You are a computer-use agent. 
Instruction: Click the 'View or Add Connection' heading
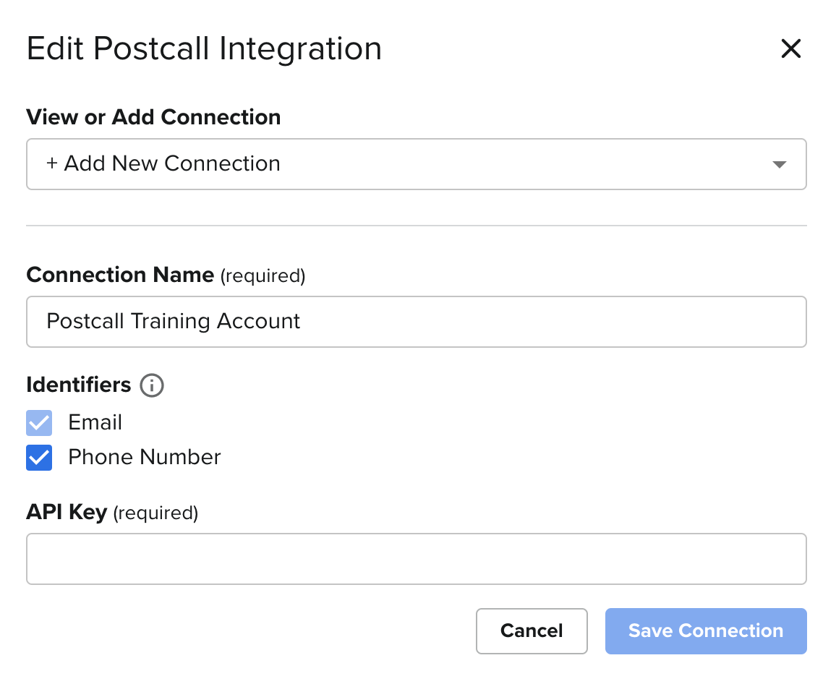(x=153, y=117)
